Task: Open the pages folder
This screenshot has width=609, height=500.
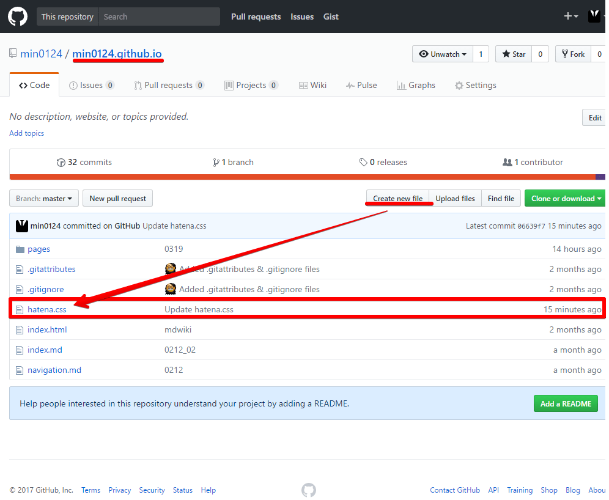Action: coord(39,249)
